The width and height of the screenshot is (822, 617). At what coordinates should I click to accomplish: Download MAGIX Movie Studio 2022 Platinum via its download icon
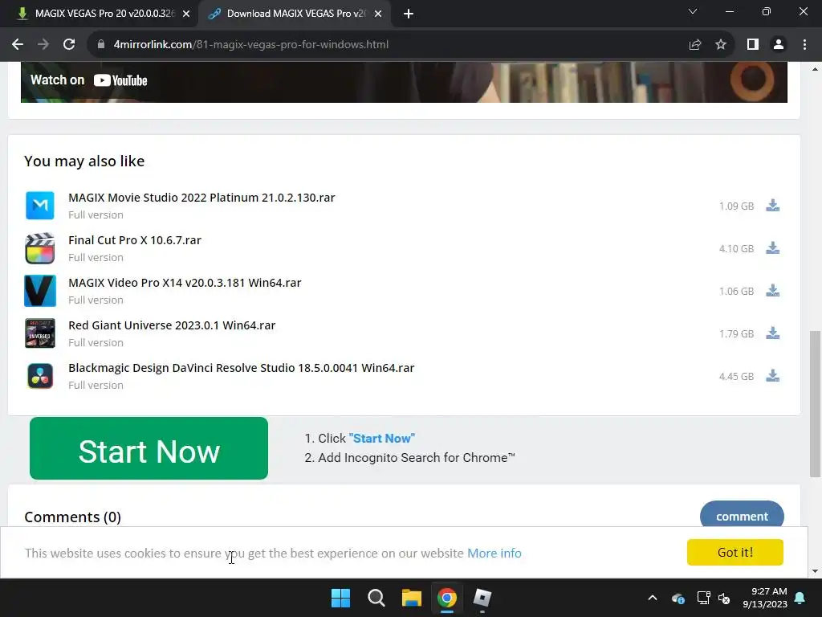[x=773, y=205]
